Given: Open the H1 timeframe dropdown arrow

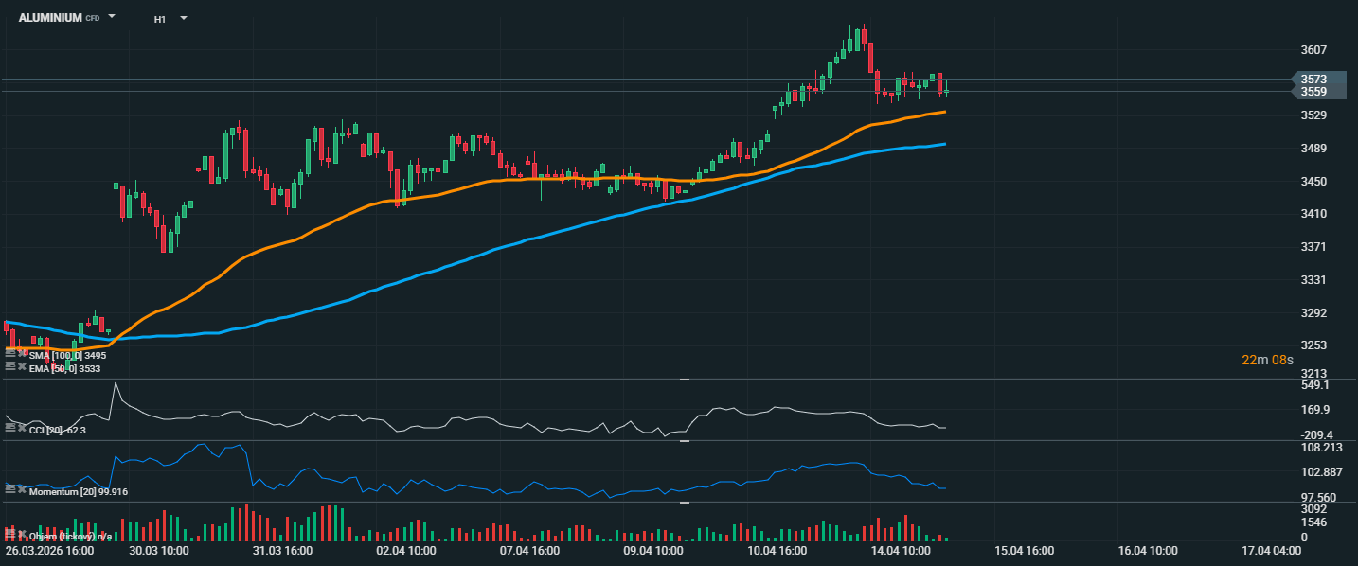Looking at the screenshot, I should point(184,18).
